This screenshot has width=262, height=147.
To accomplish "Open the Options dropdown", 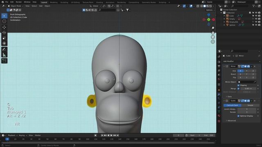I will tap(210, 10).
